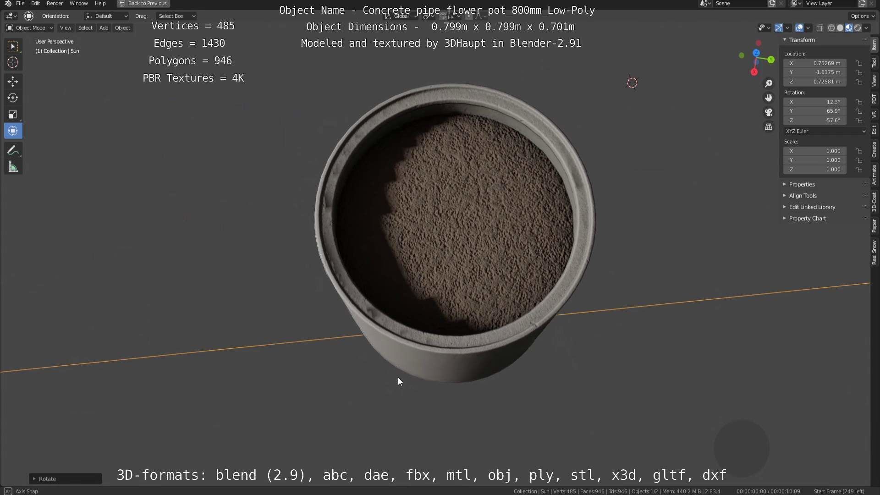The height and width of the screenshot is (495, 880).
Task: Open the Edit menu
Action: point(35,3)
